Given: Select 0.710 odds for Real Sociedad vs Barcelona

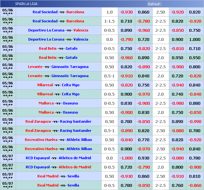Looking at the screenshot, I should pyautogui.click(x=126, y=21).
